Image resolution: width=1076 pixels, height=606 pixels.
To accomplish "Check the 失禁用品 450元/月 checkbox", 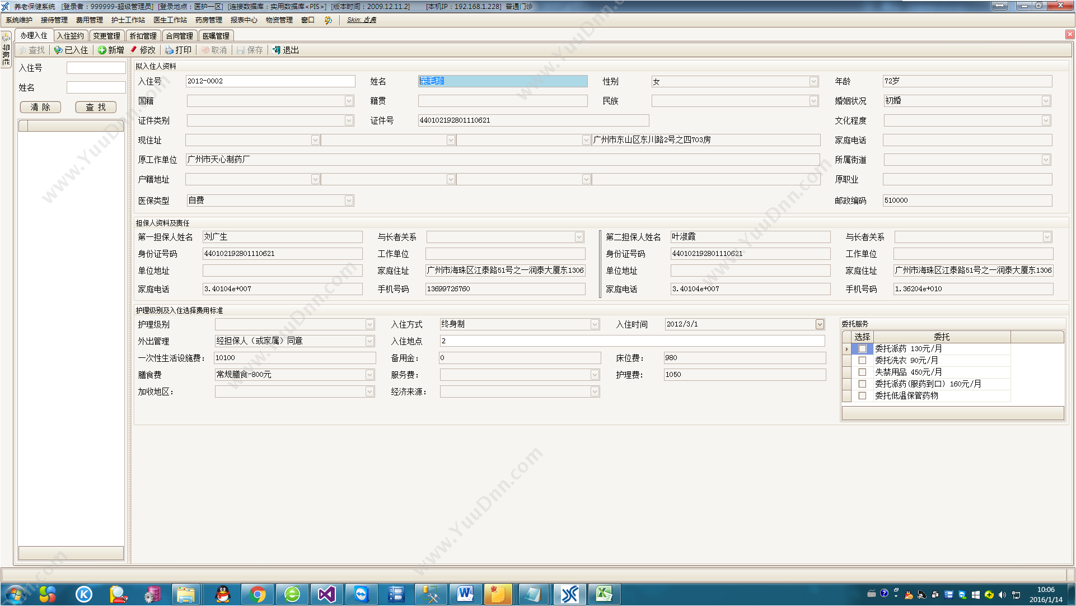I will 862,372.
